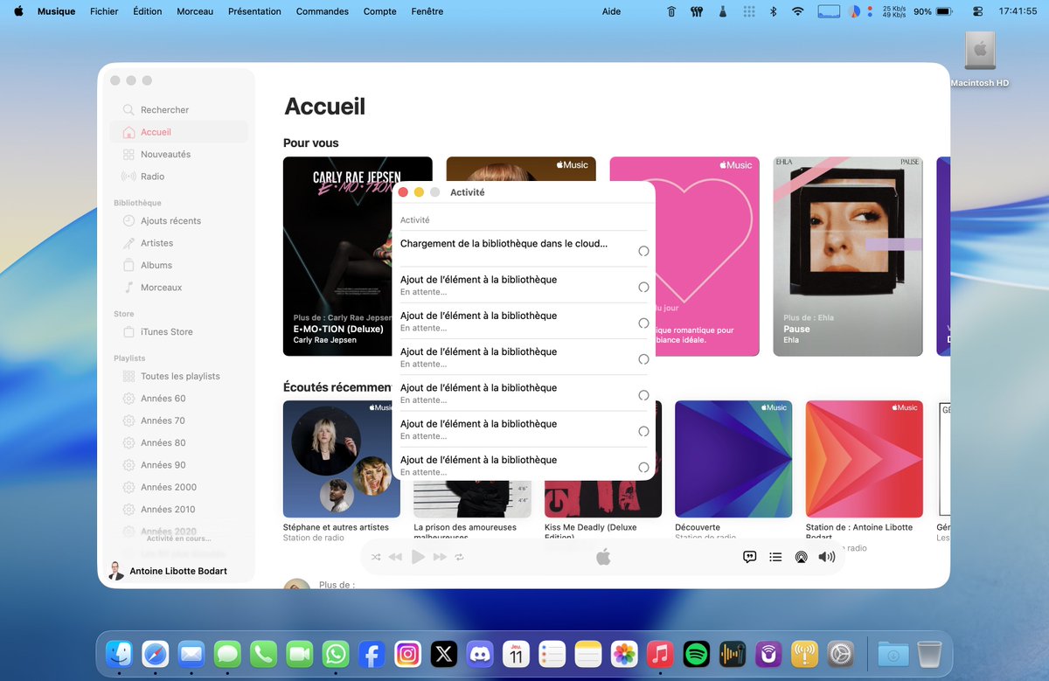Open Toutes les playlists
The height and width of the screenshot is (681, 1049).
[x=179, y=377]
